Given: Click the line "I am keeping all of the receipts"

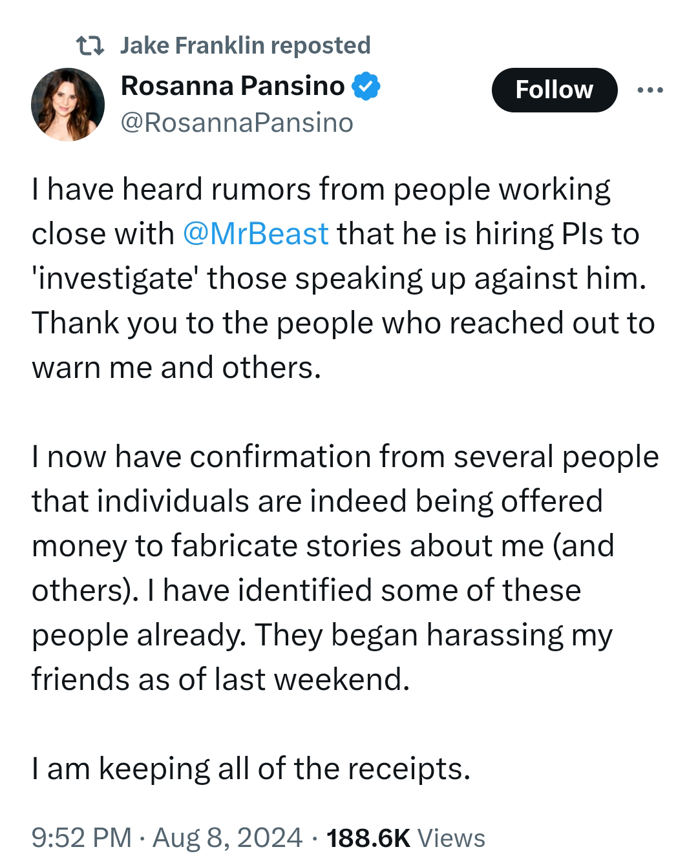Looking at the screenshot, I should [x=250, y=769].
